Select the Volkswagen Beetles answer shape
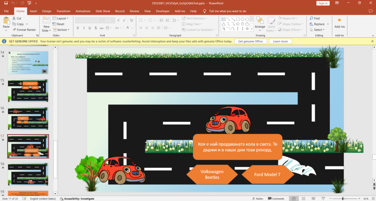This screenshot has height=201, width=376. click(x=212, y=174)
